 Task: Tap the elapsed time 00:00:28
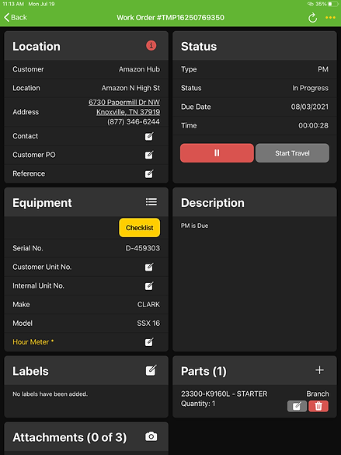[x=314, y=125]
